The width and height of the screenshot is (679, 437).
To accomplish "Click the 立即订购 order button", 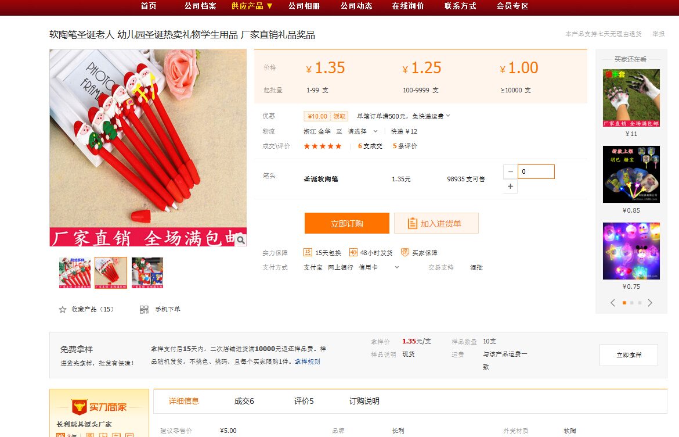I will (x=346, y=224).
